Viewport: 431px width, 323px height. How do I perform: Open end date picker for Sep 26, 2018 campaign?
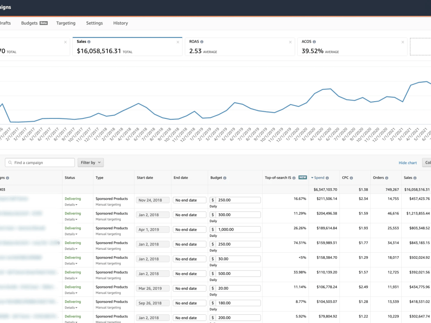point(189,303)
